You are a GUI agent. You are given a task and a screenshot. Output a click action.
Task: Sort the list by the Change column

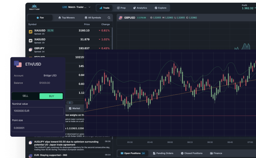105,24
